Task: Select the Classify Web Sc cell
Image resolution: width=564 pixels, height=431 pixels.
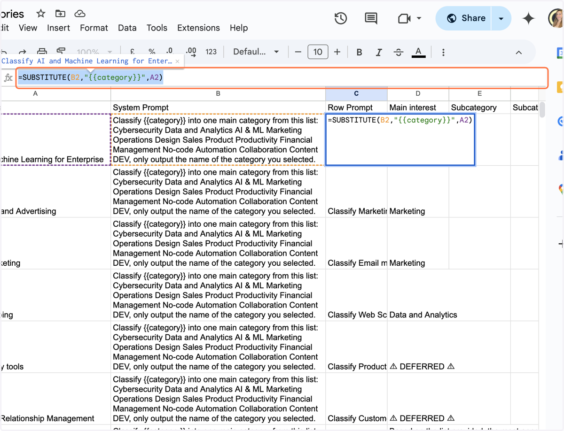Action: 356,295
